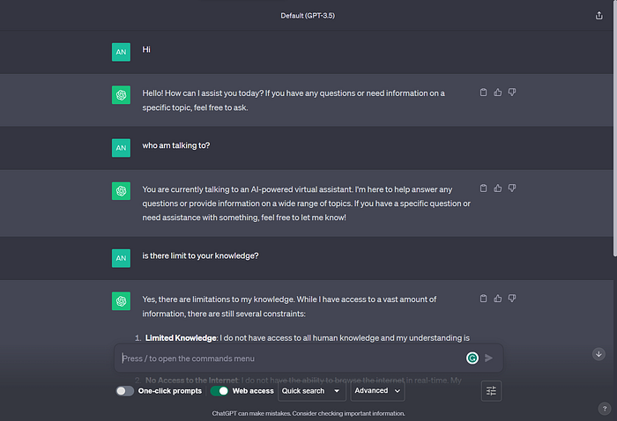Screen dimensions: 617x421
Task: Open the Quick search dropdown
Action: tap(312, 391)
